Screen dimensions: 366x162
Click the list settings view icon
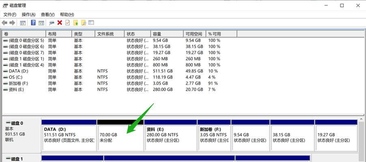(91, 23)
